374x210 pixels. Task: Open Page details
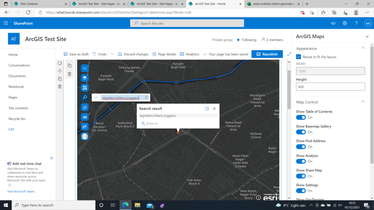[x=164, y=54]
